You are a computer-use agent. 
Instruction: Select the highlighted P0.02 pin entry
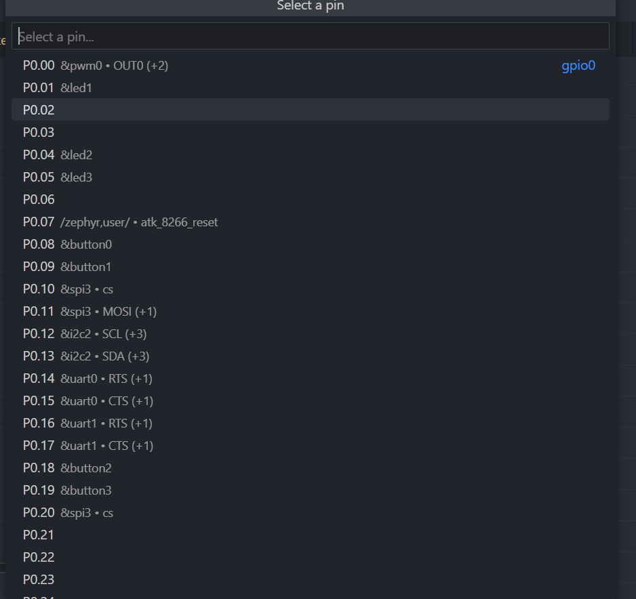[39, 110]
